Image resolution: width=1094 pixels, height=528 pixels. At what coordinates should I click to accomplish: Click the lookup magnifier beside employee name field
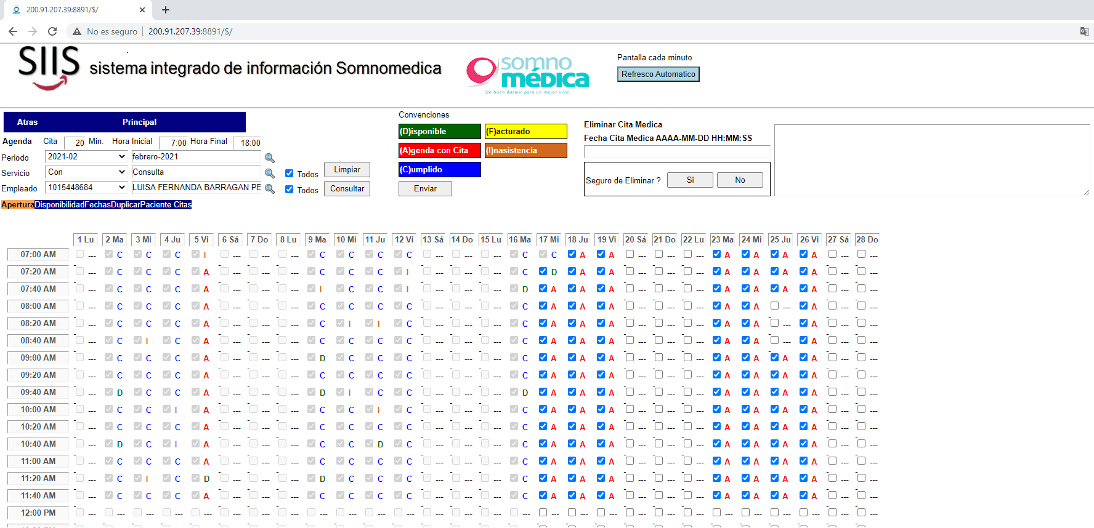click(x=269, y=189)
